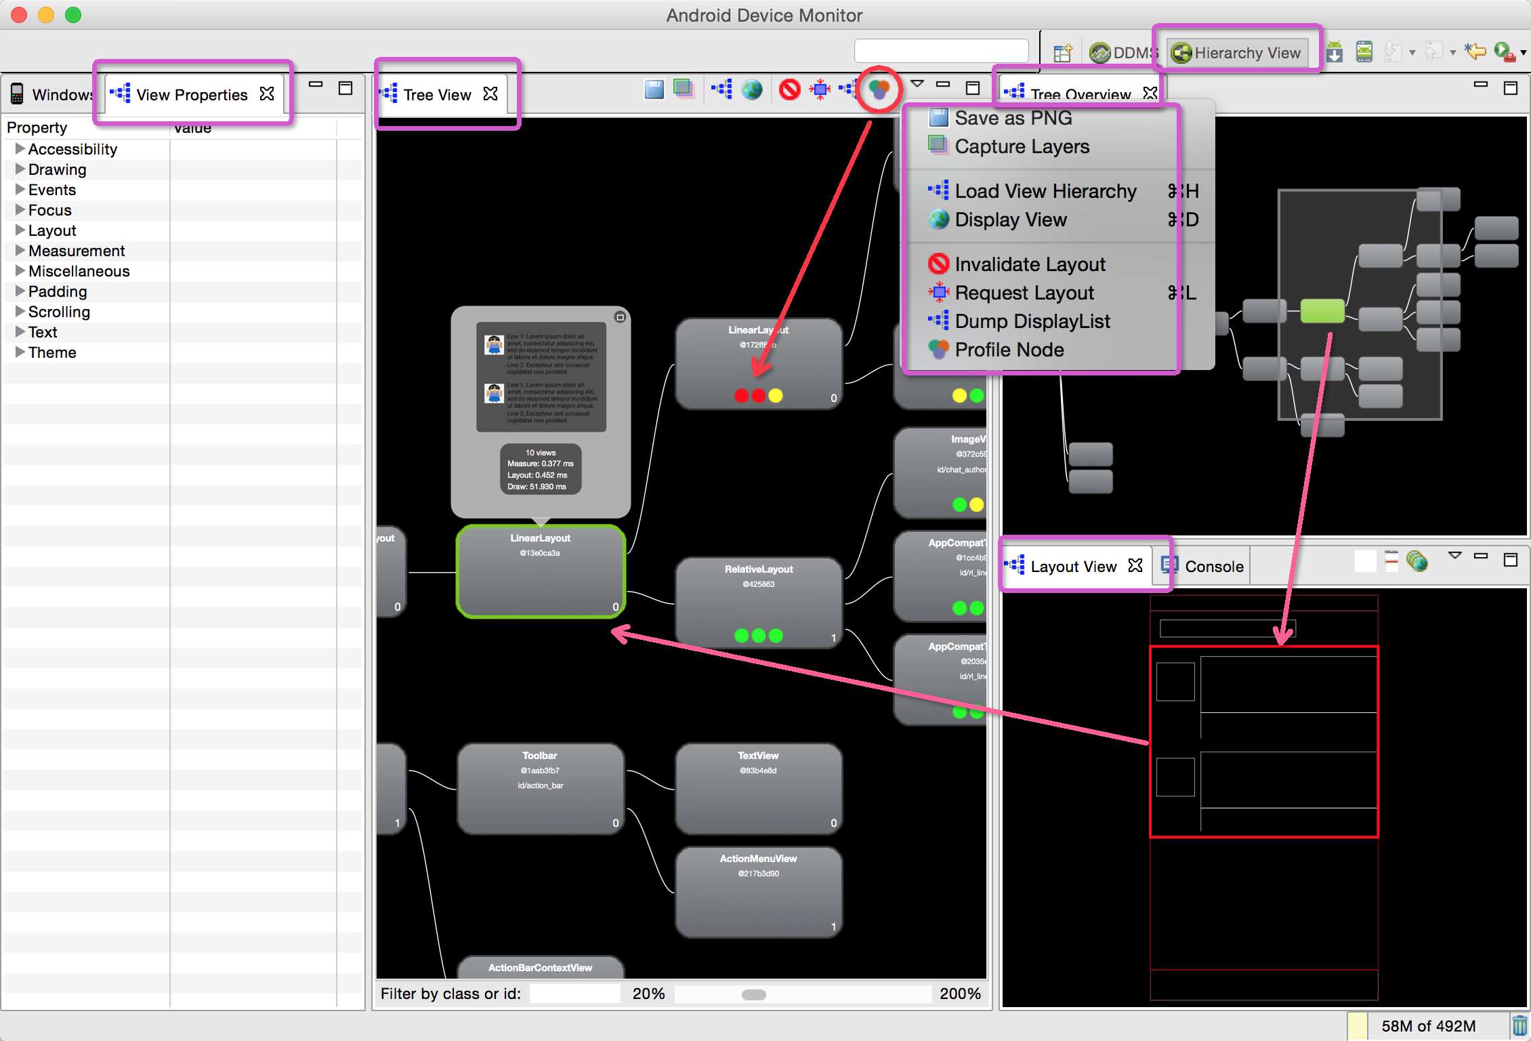Click the garbage collector trash icon
The width and height of the screenshot is (1531, 1041).
tap(1519, 1025)
